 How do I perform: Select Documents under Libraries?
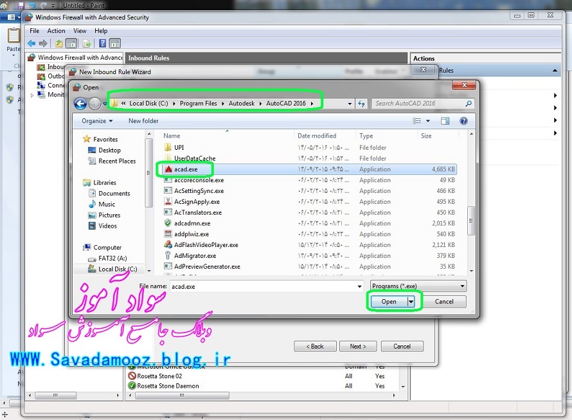coord(114,194)
